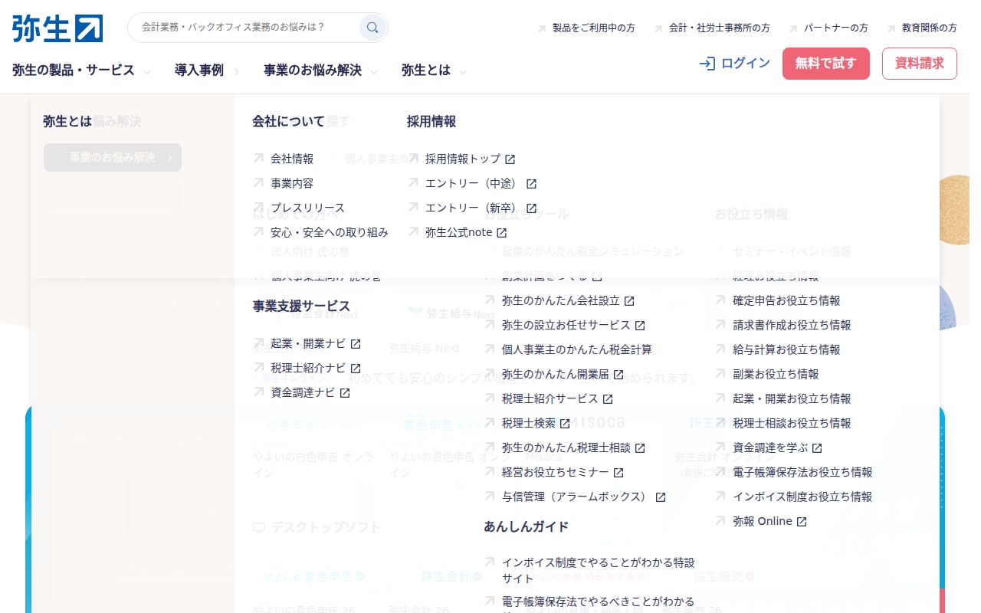Click external-link icon beside エントリー（中途）

(x=531, y=184)
